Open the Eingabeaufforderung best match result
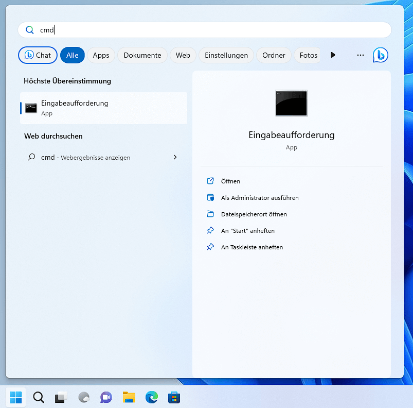 104,108
